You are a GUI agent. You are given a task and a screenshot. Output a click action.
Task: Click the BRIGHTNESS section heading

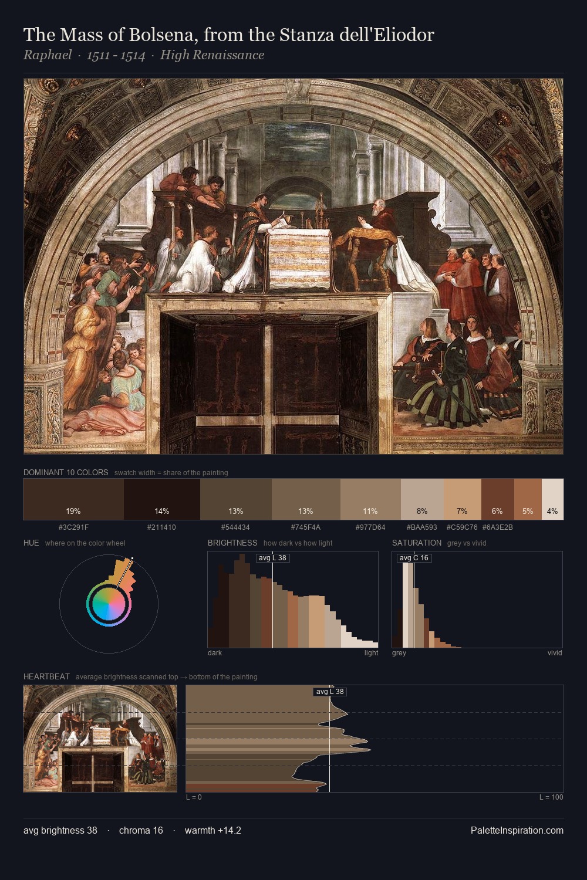pyautogui.click(x=232, y=543)
